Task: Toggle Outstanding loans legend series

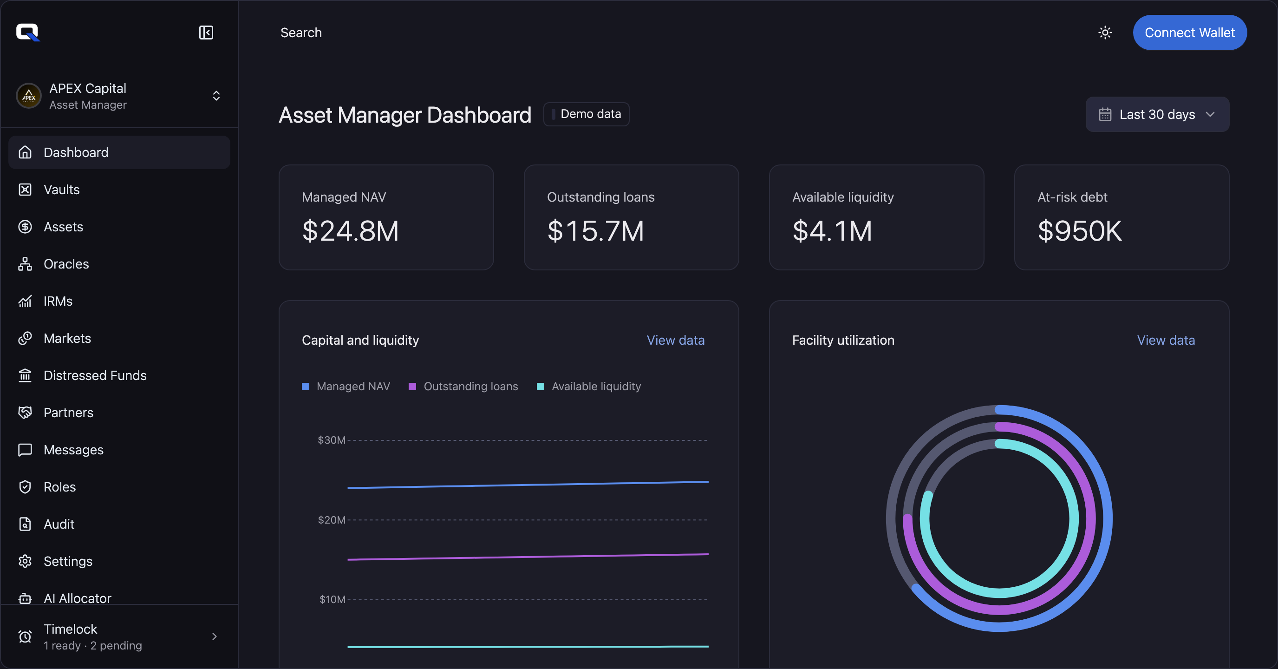Action: [463, 387]
